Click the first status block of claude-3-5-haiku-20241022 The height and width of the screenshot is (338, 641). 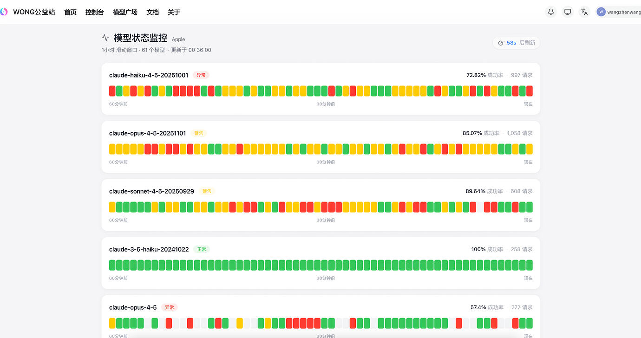click(112, 265)
